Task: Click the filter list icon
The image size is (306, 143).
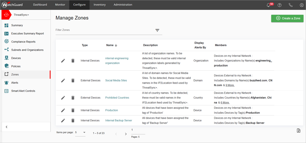Action: (158, 30)
